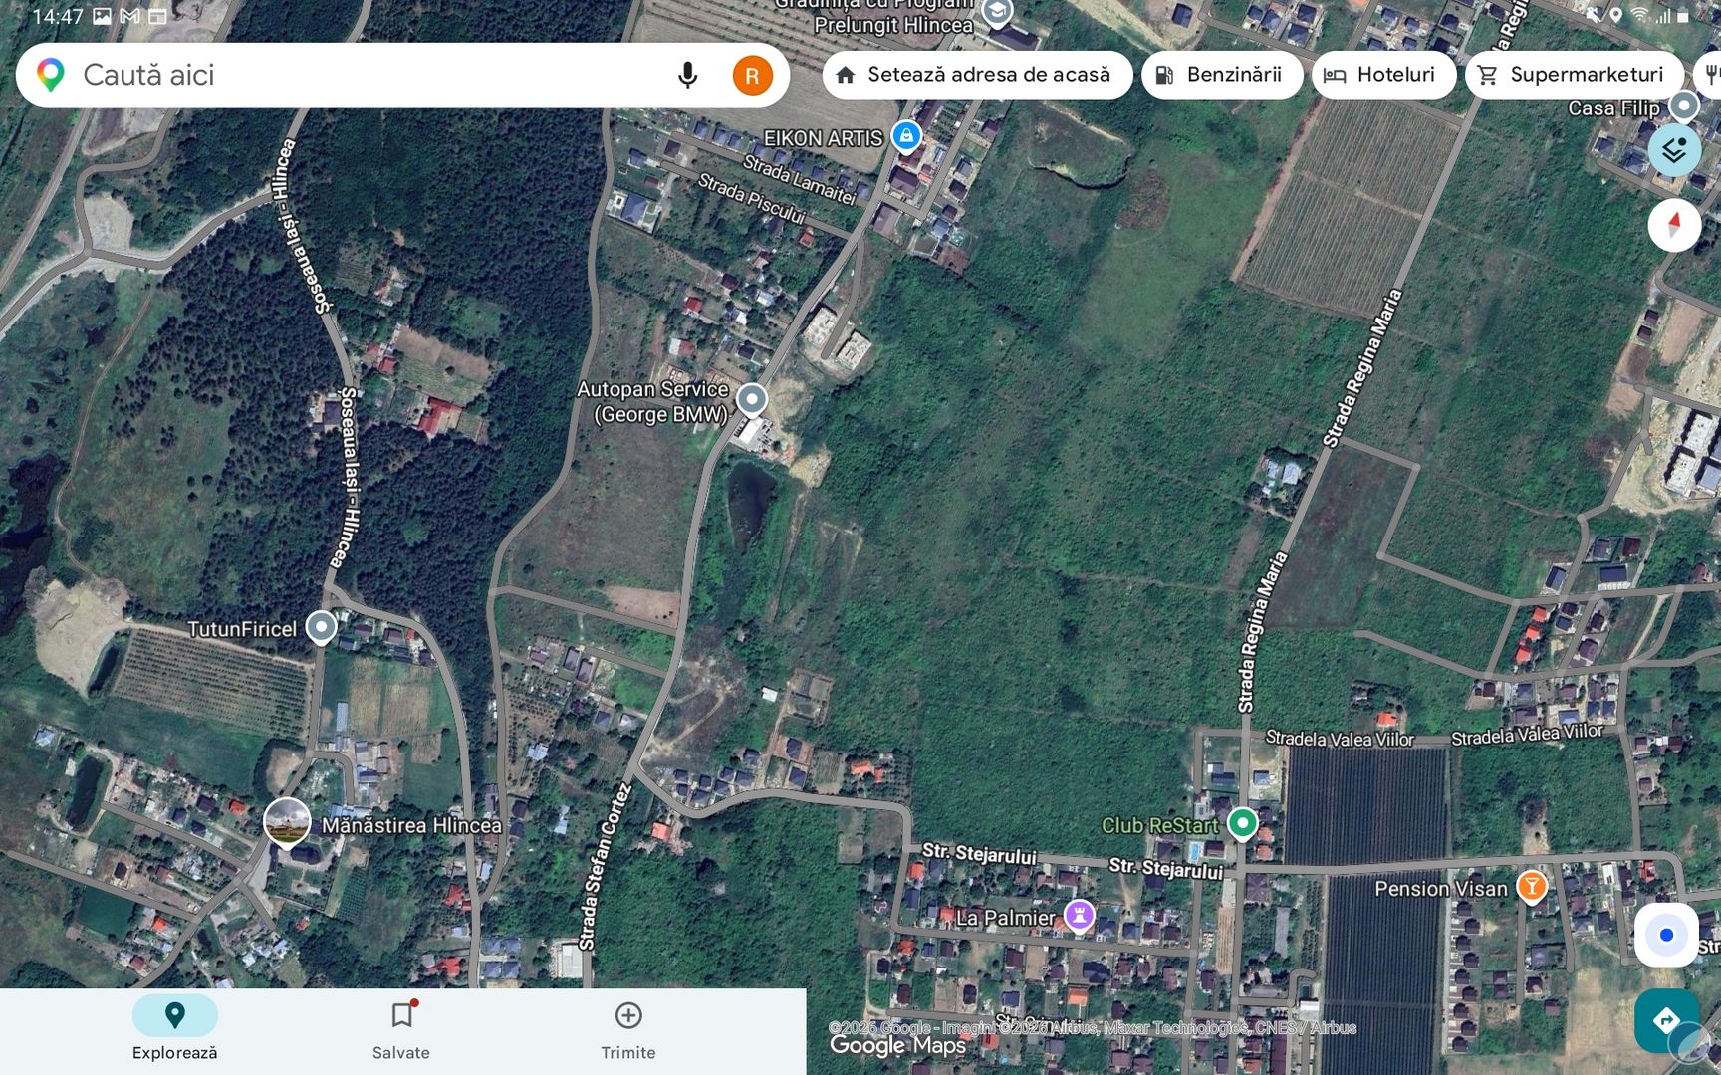
Task: Tap the compass to reset map orientation
Action: (1674, 224)
